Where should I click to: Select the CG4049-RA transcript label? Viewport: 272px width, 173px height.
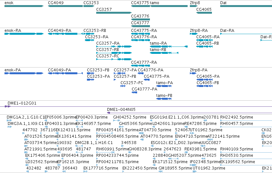click(x=60, y=31)
